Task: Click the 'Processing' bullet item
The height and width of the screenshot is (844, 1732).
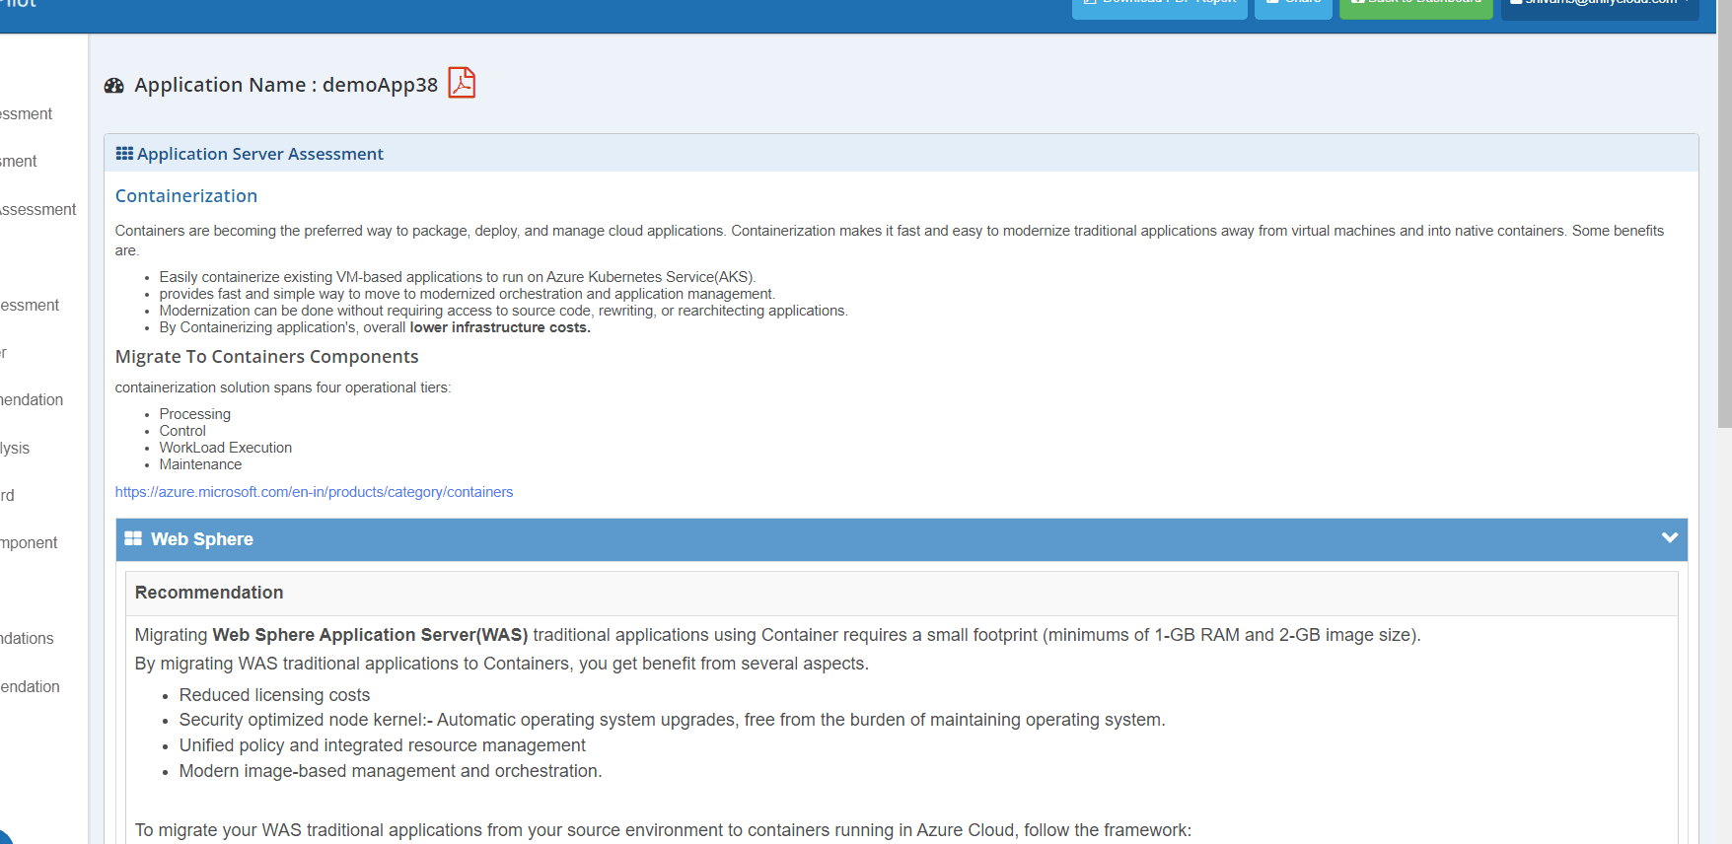Action: click(x=195, y=414)
